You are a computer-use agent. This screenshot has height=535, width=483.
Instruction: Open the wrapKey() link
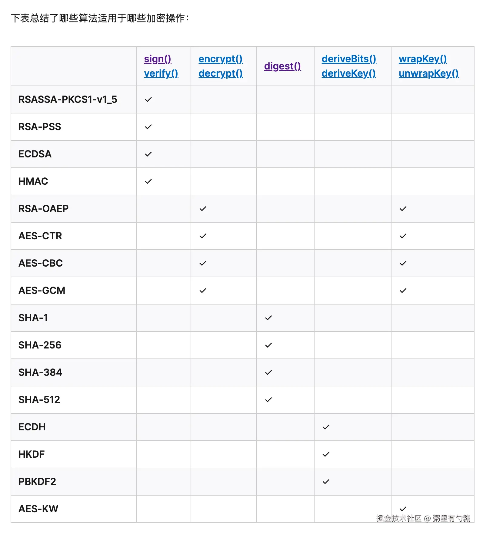pyautogui.click(x=423, y=59)
